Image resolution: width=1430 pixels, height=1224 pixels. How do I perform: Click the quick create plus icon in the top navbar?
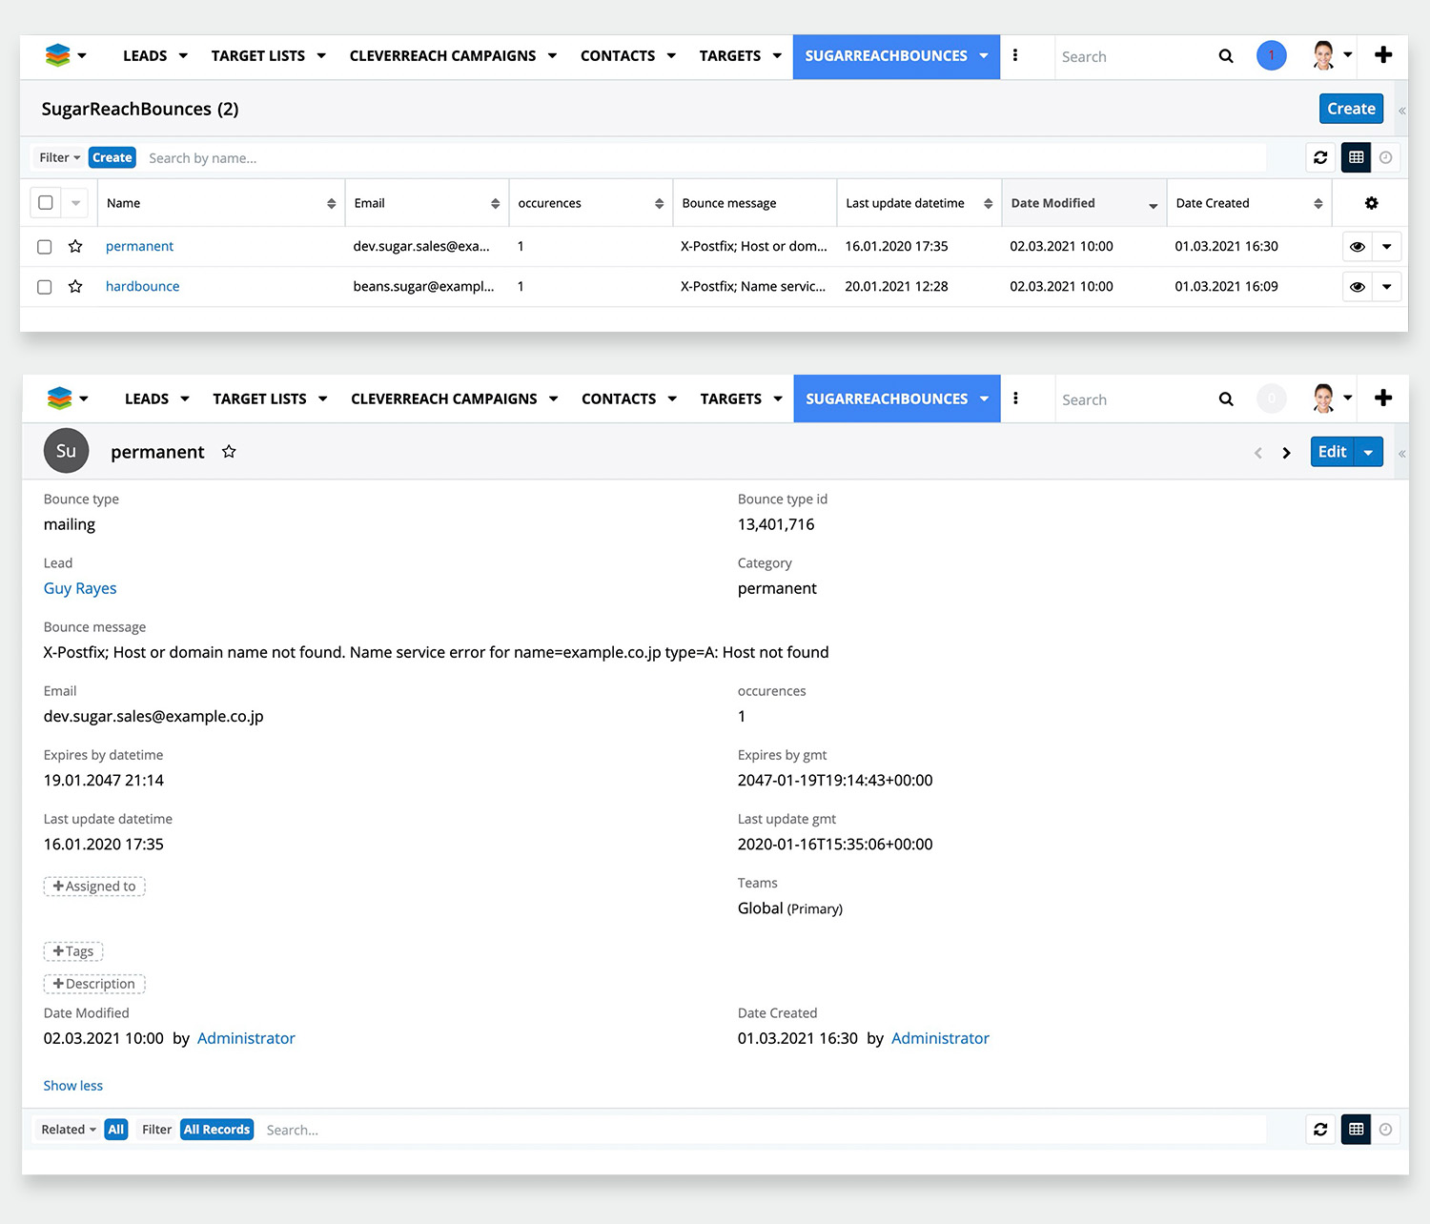(1383, 55)
